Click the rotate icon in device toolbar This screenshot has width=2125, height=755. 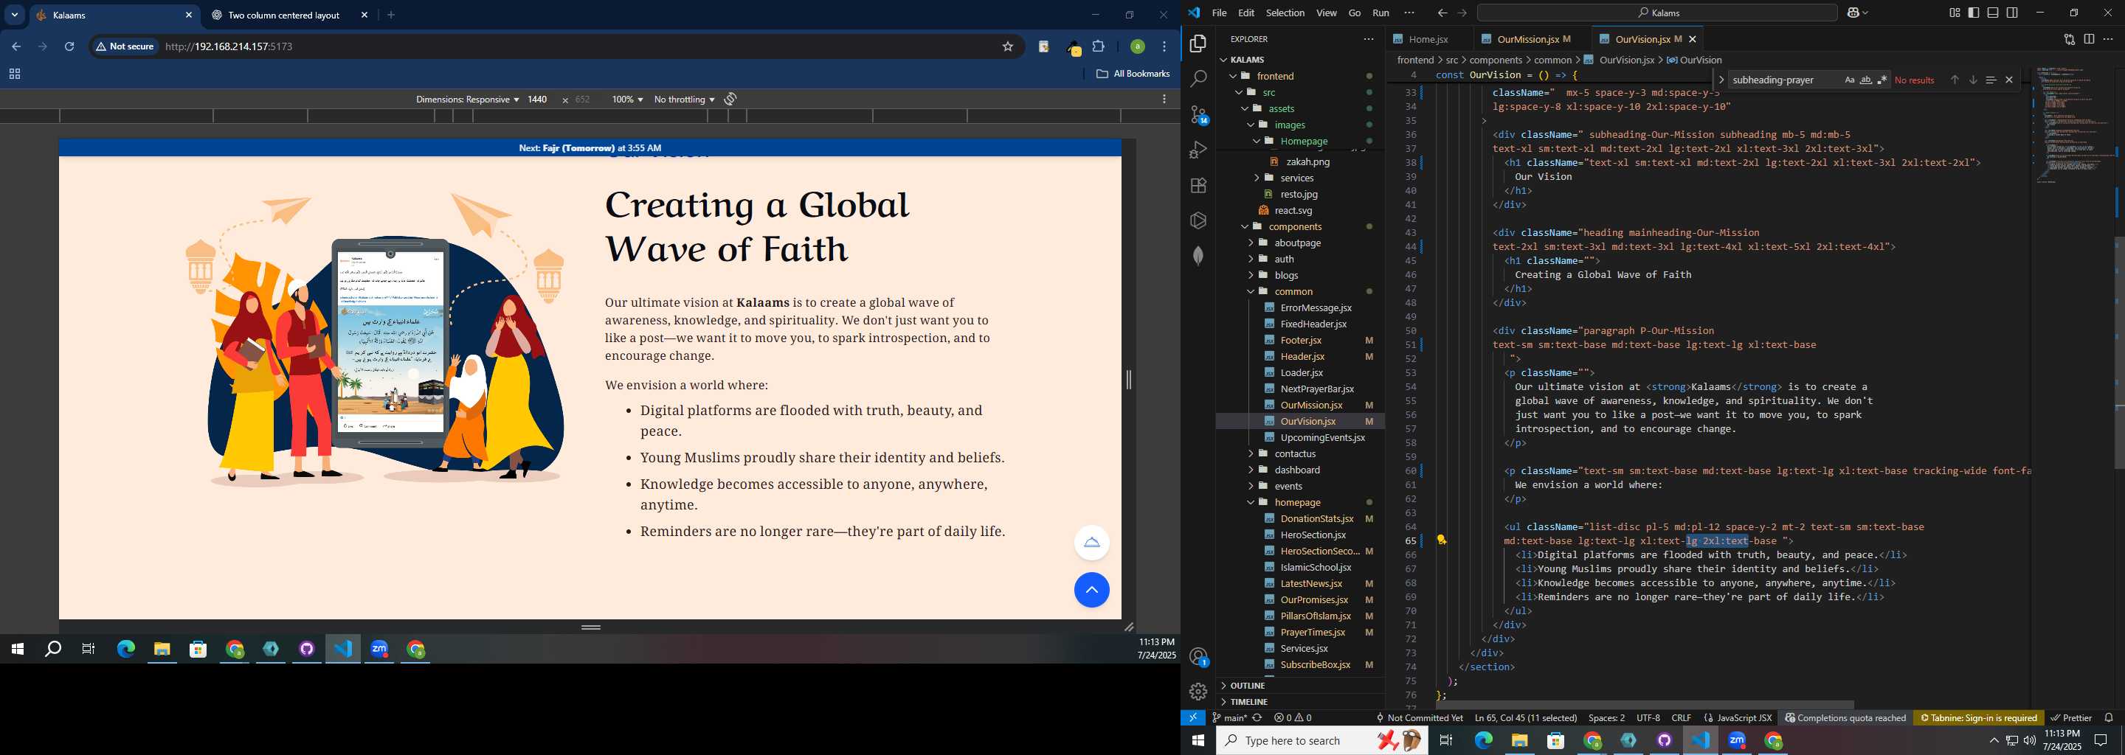click(730, 99)
